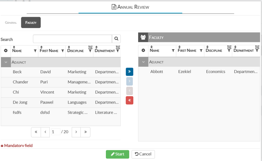Open right Faculty table settings gear
The height and width of the screenshot is (161, 262).
(143, 51)
